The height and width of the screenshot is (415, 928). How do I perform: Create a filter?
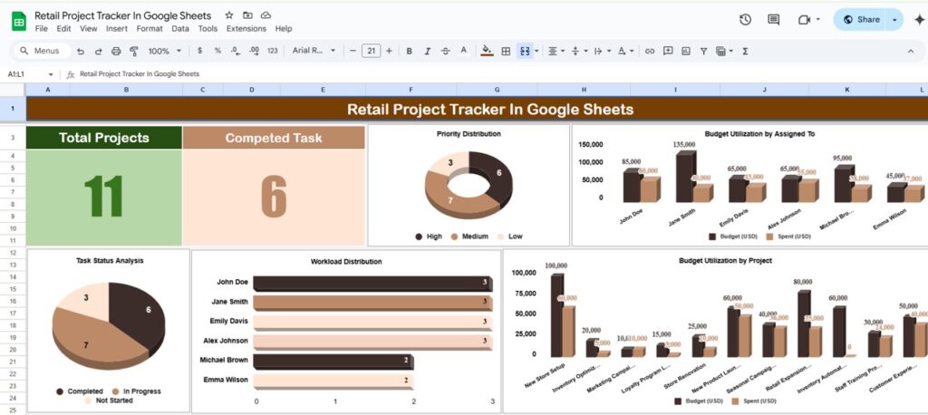[703, 52]
